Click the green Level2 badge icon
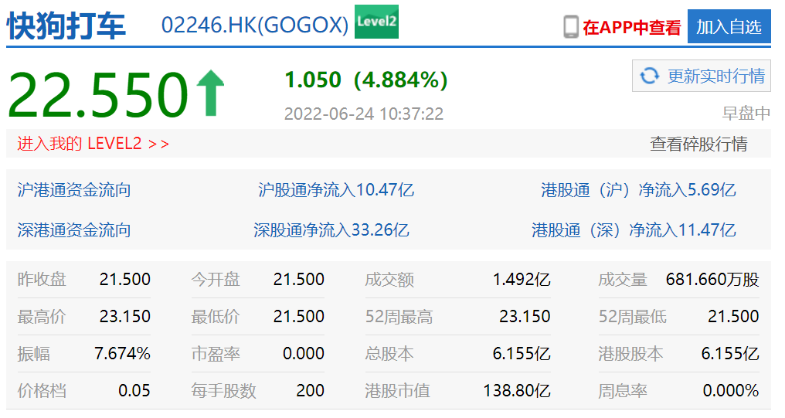The width and height of the screenshot is (785, 418). pyautogui.click(x=376, y=22)
